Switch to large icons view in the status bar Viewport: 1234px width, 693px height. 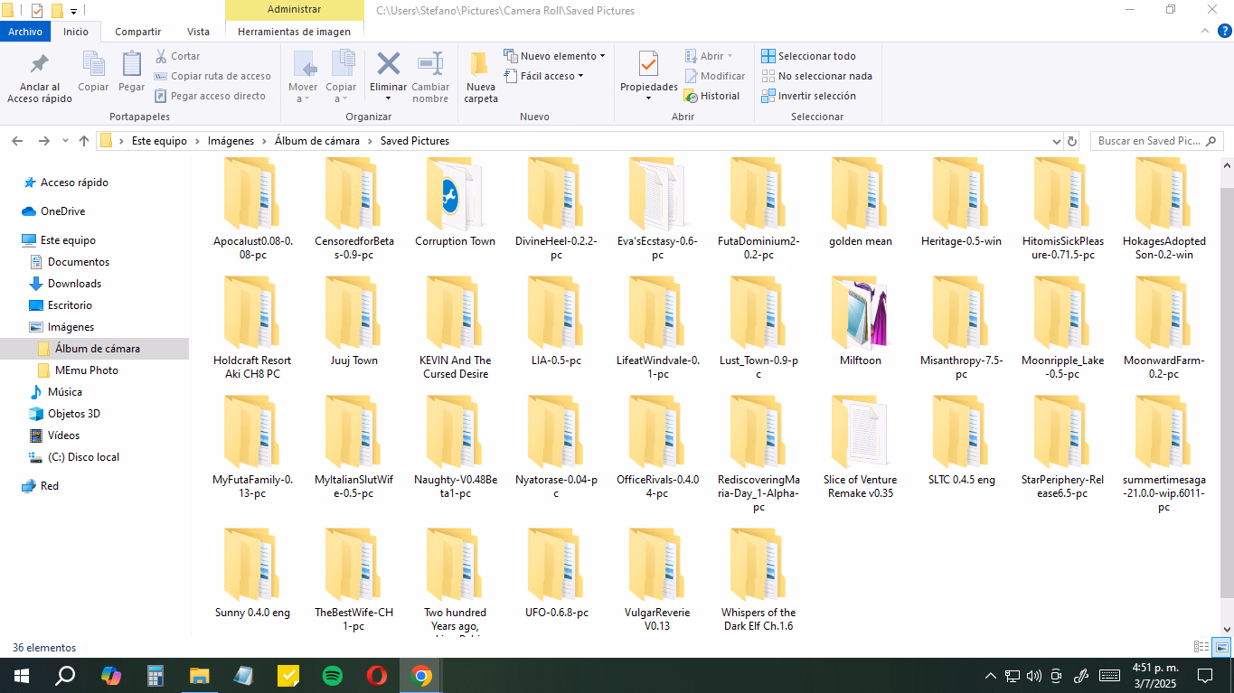[1221, 647]
